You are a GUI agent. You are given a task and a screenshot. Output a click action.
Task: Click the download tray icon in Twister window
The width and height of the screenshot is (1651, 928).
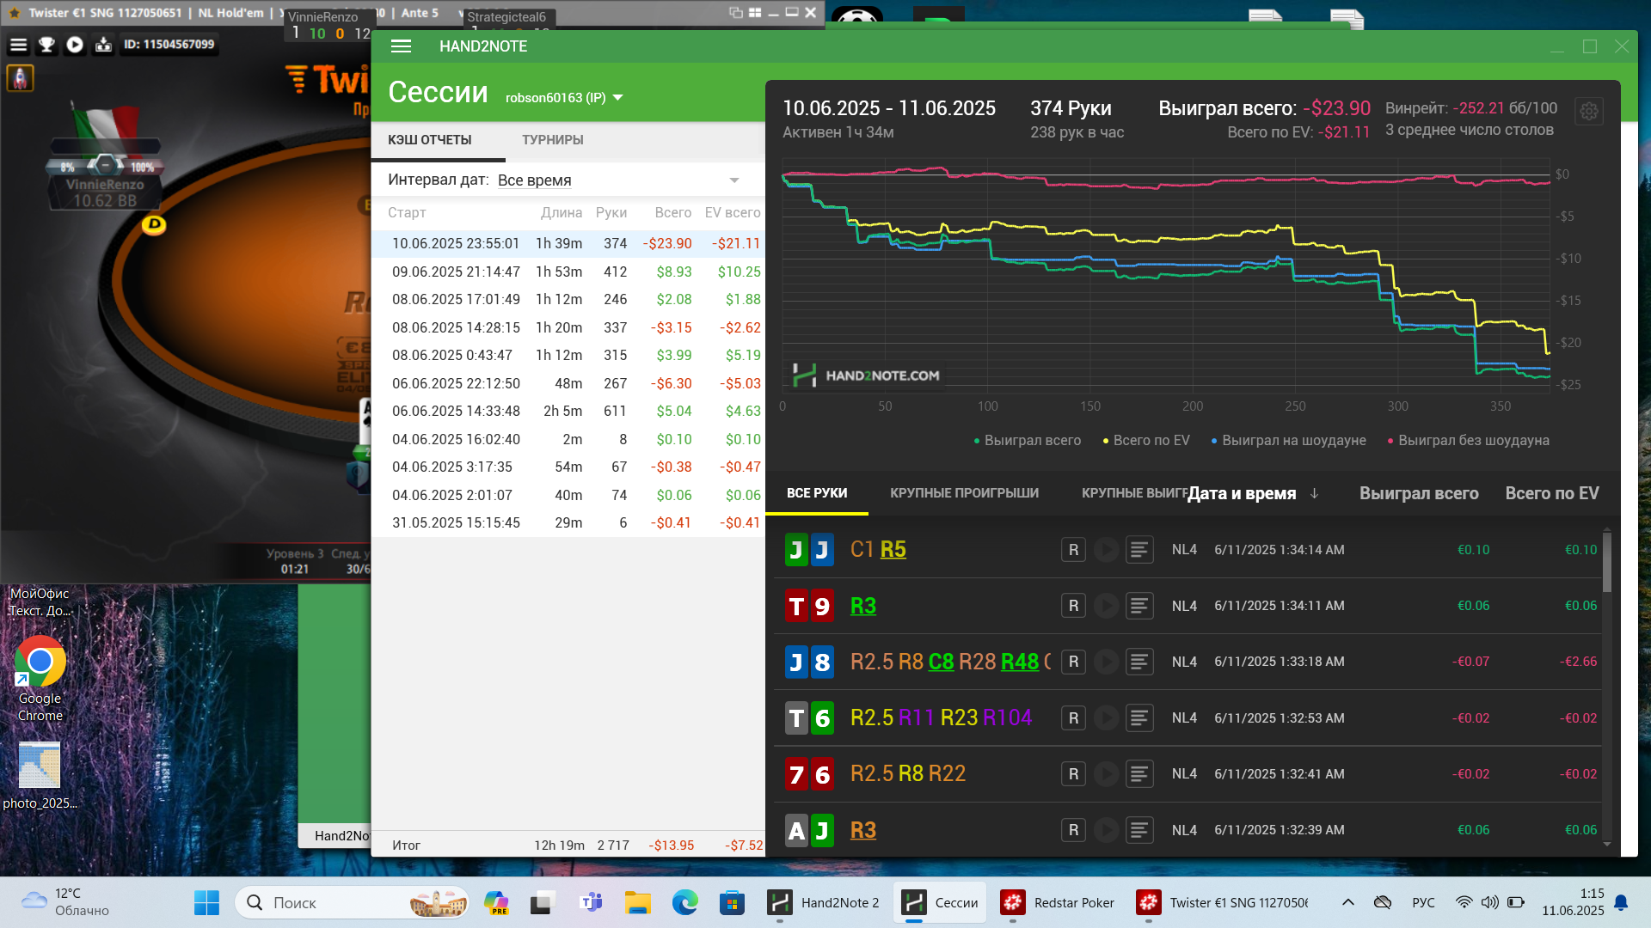pyautogui.click(x=103, y=45)
